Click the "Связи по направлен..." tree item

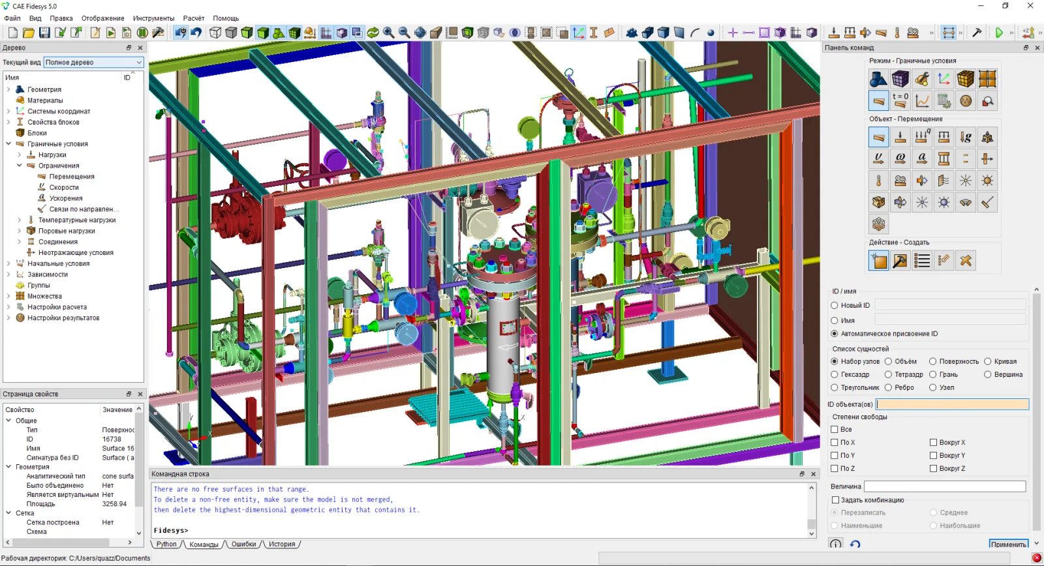[x=84, y=209]
